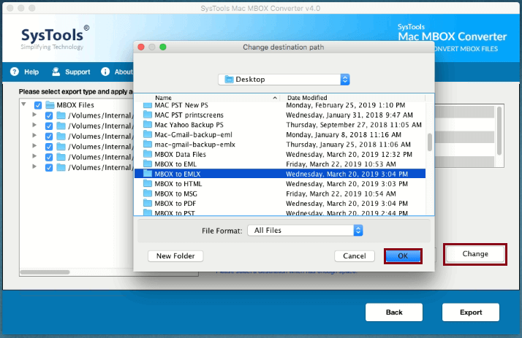
Task: Select the MAC PST New PS row
Action: [279, 105]
